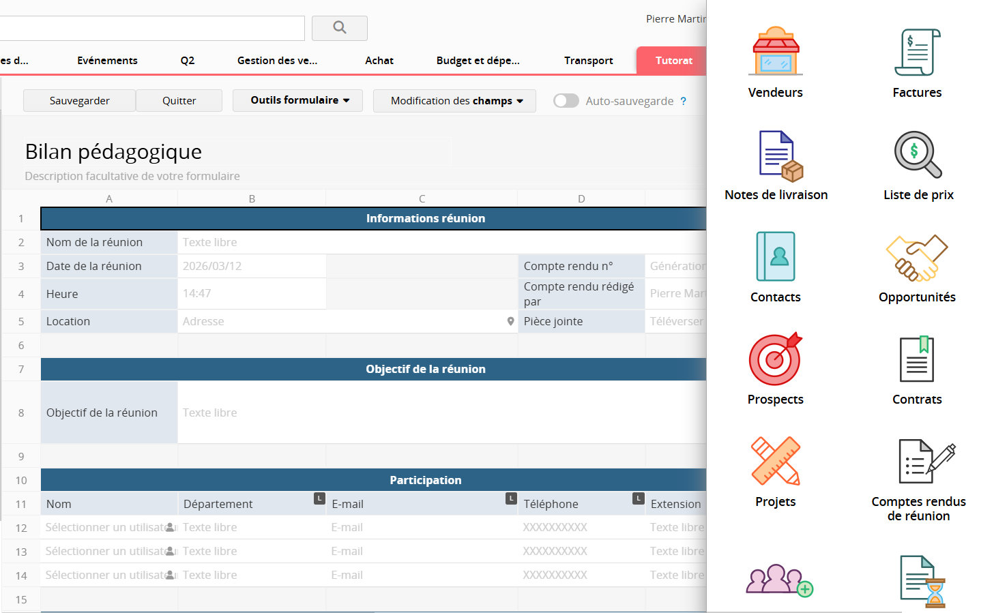Open the Contrats document icon

click(917, 359)
